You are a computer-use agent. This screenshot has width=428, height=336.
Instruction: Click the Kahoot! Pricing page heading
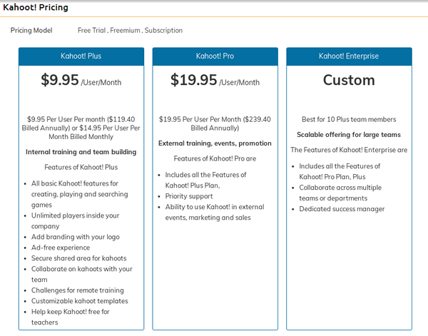pos(37,6)
